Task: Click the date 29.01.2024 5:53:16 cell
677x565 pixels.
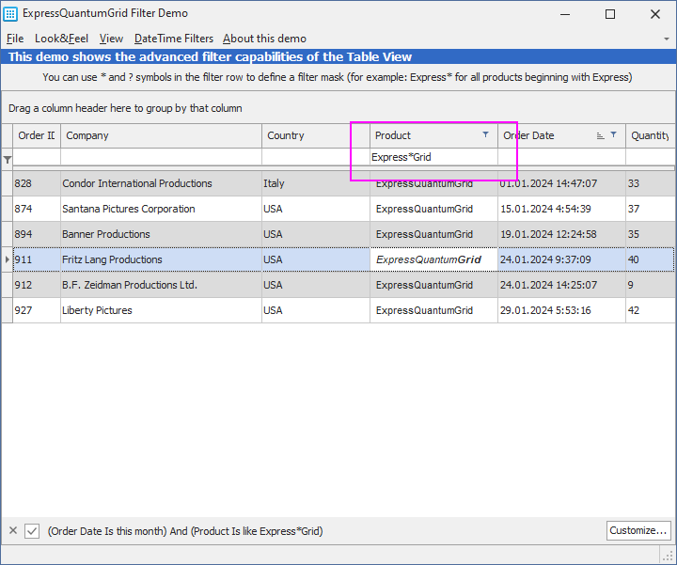Action: coord(561,310)
